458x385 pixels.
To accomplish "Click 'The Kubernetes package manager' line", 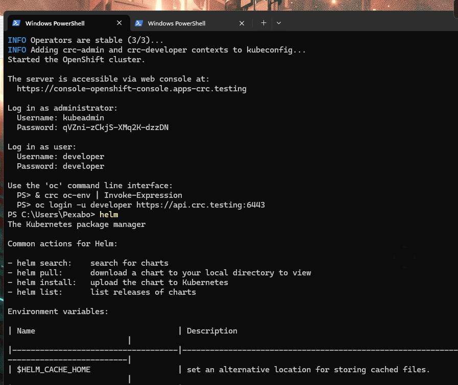I will pyautogui.click(x=77, y=224).
